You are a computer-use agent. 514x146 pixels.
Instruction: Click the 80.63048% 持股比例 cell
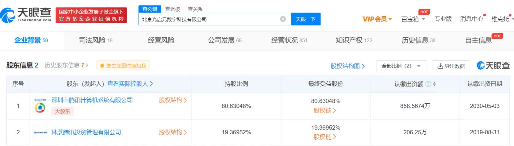click(236, 106)
